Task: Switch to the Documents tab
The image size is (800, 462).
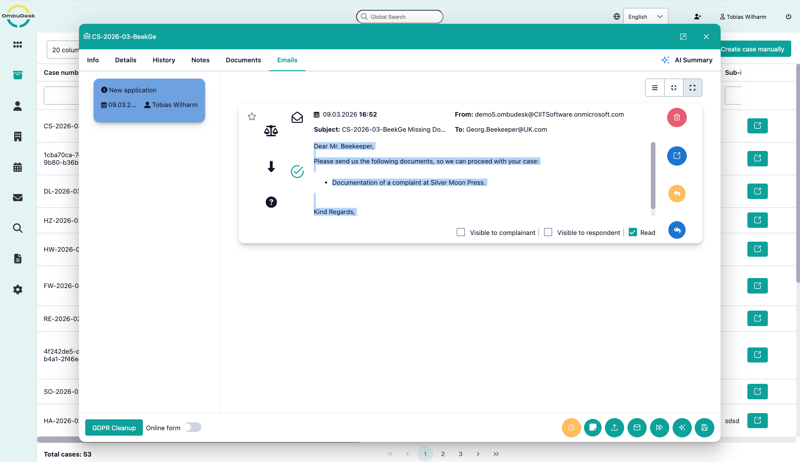Action: click(243, 60)
